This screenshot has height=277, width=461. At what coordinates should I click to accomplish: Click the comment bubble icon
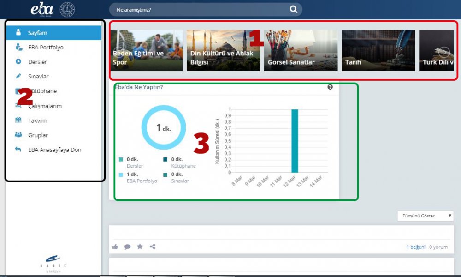click(x=127, y=247)
